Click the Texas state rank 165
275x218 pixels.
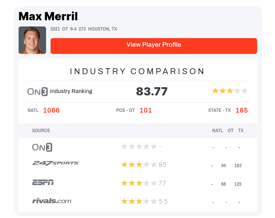coord(242,111)
